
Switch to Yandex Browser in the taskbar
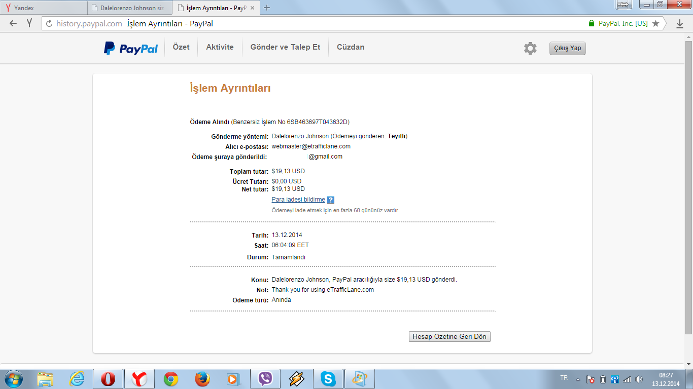(x=140, y=379)
